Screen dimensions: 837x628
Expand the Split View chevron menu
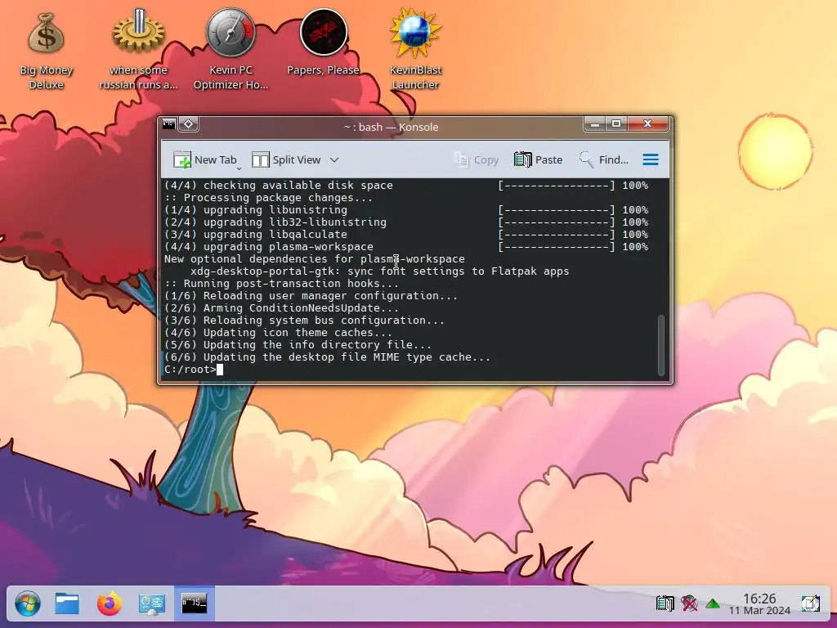click(x=334, y=159)
